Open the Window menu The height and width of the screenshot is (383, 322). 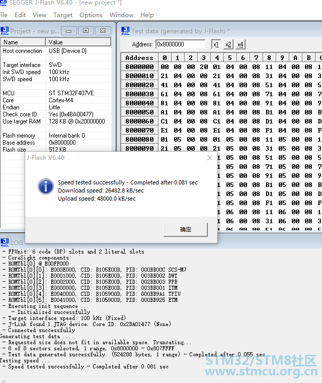click(x=121, y=15)
